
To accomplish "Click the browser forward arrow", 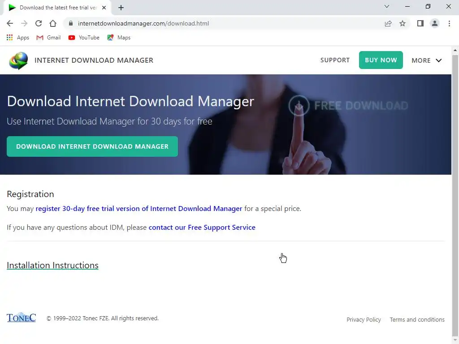I will click(x=24, y=23).
